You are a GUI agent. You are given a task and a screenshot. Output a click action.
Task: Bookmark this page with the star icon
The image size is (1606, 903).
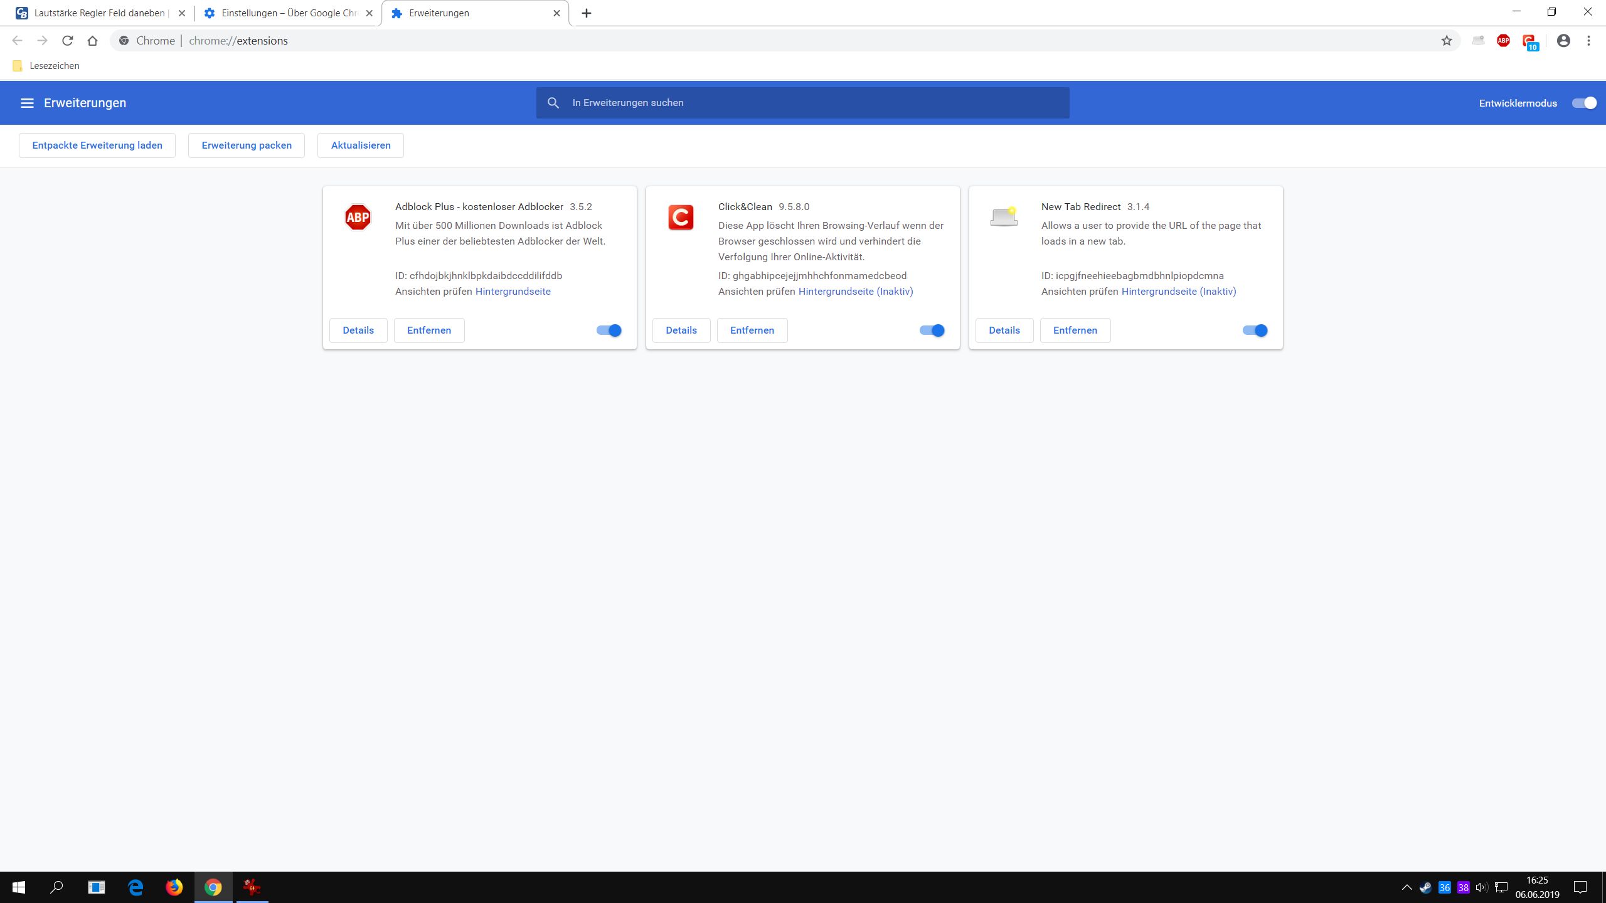[x=1447, y=41]
